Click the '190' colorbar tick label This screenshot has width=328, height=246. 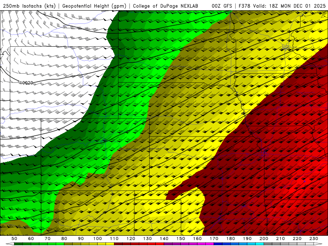pyautogui.click(x=248, y=239)
